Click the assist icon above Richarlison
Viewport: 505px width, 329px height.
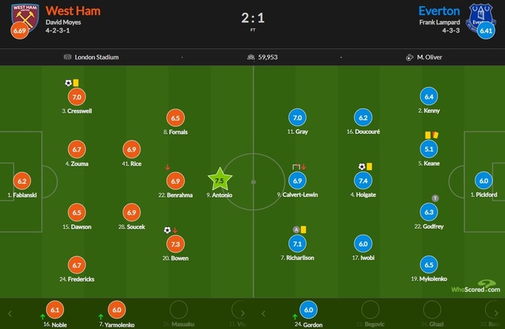[x=296, y=229]
